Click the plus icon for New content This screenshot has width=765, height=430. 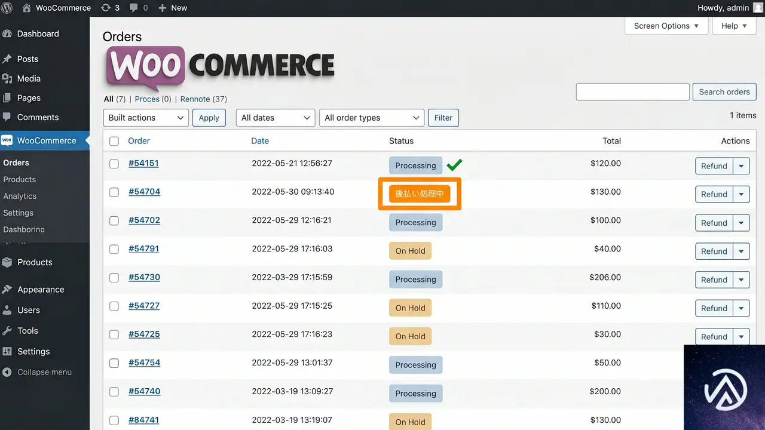coord(163,8)
